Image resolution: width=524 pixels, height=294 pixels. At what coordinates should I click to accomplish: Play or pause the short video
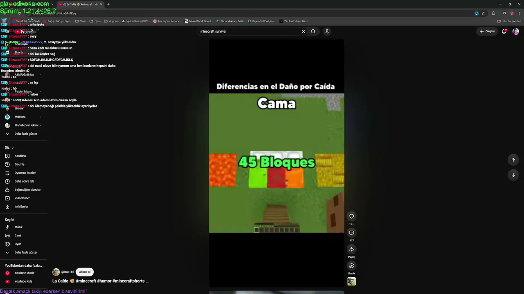[276, 163]
